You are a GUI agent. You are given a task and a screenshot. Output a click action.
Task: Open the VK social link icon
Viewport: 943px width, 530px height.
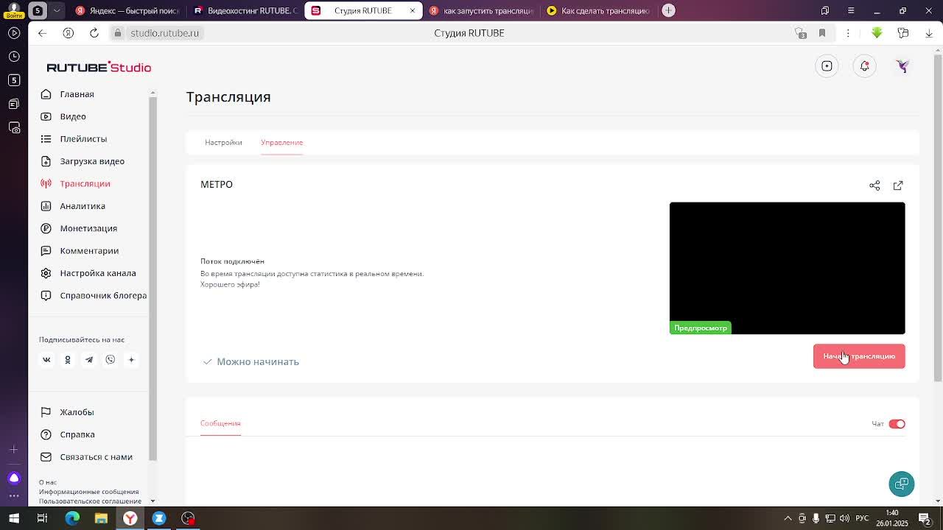point(46,360)
